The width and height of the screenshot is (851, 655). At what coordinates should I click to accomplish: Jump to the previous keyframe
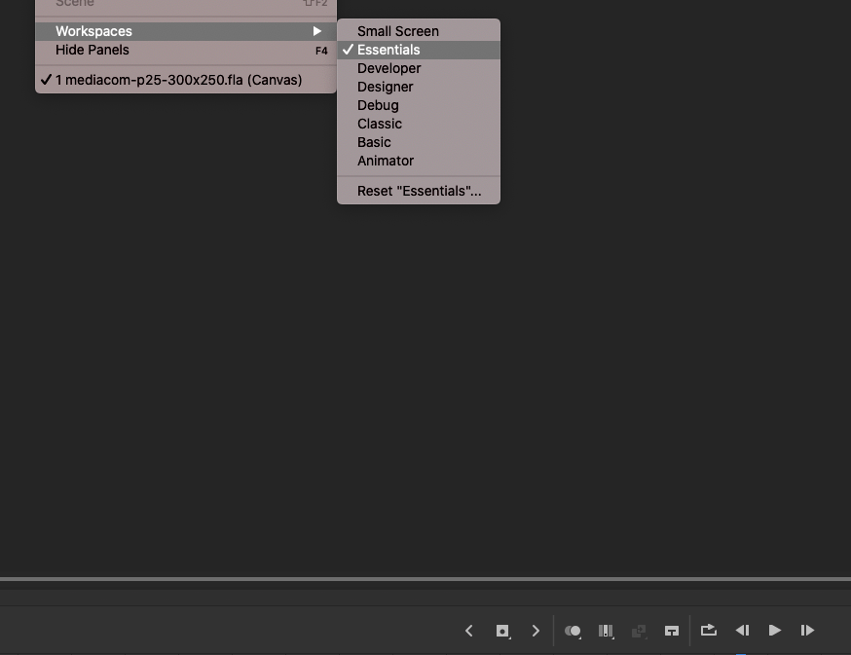click(x=469, y=631)
